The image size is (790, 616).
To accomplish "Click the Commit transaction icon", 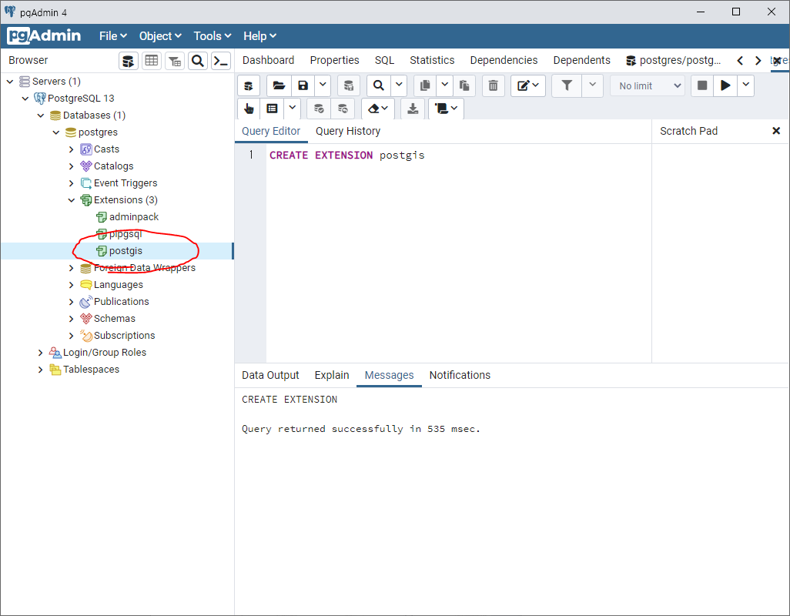I will 319,109.
